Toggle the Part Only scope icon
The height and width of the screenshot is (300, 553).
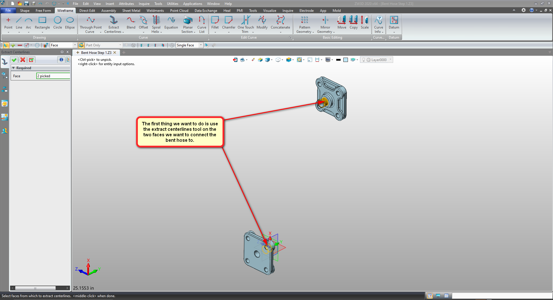(82, 45)
